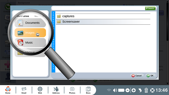The height and width of the screenshot is (95, 169).
Task: Select the Music category
Action: point(30,42)
